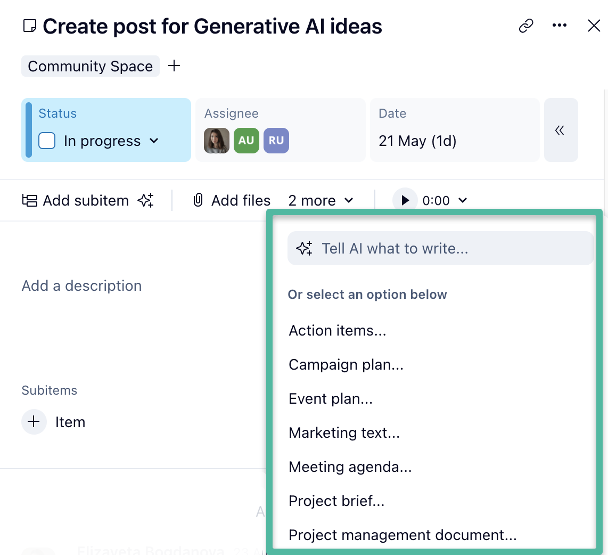Select Action items from the AI menu

[338, 330]
